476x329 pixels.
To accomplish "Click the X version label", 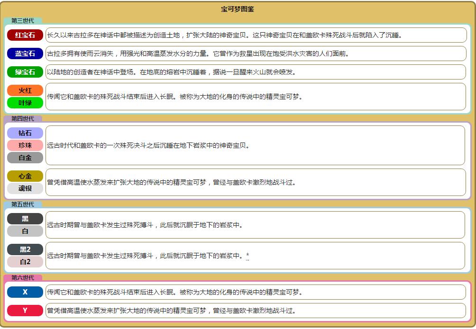I will pos(25,292).
